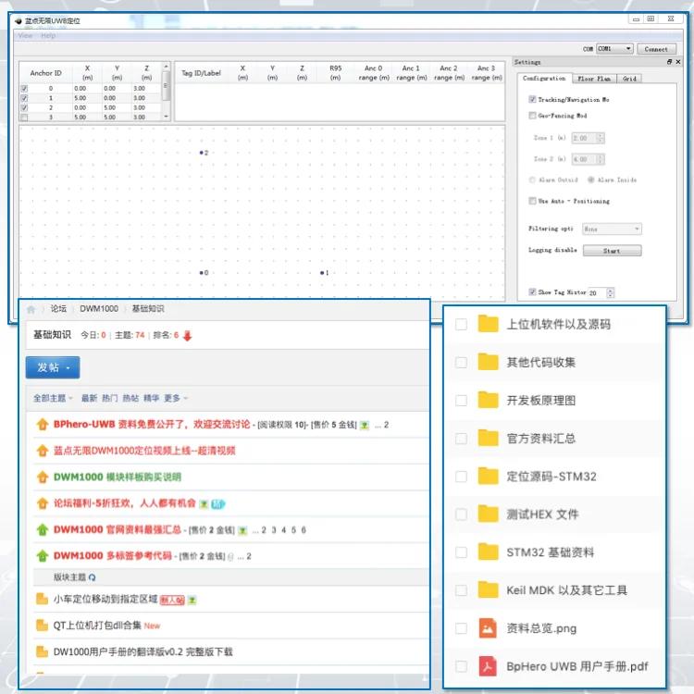Click the image attachment icon on 论坛福利 post

coord(204,503)
